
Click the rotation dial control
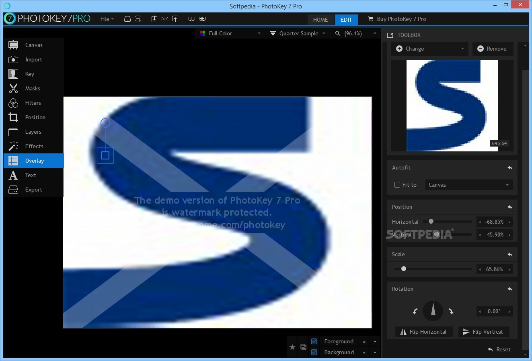[433, 311]
